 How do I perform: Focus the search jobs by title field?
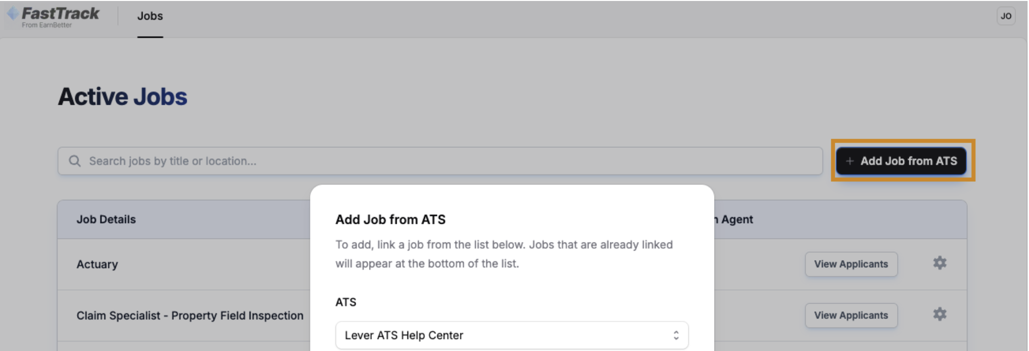click(440, 161)
